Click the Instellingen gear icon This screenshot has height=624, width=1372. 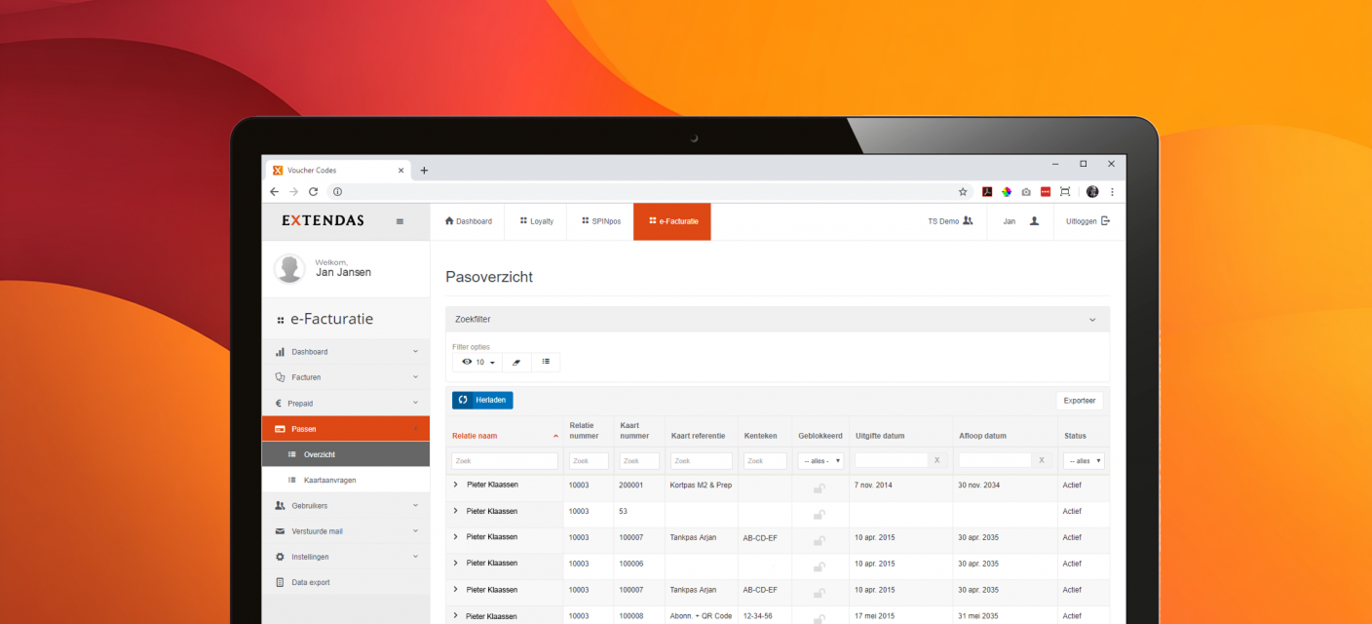click(x=280, y=557)
